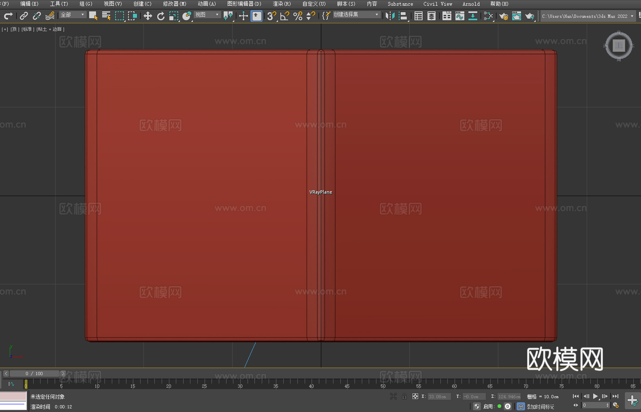
Task: Click the time slider 0 / 100
Action: (x=34, y=374)
